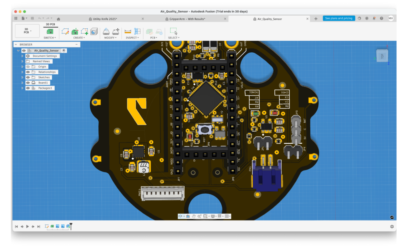Hide Board:1 using its visibility eye
The image size is (409, 248).
(28, 83)
